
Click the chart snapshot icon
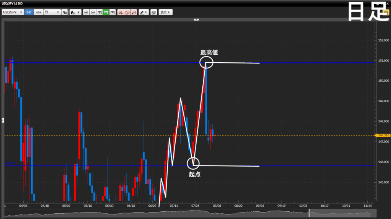(x=153, y=12)
